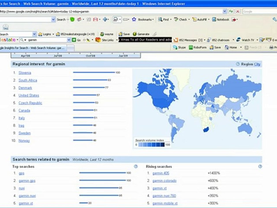Image resolution: width=277 pixels, height=208 pixels.
Task: Switch regional interest view to City
Action: click(257, 64)
